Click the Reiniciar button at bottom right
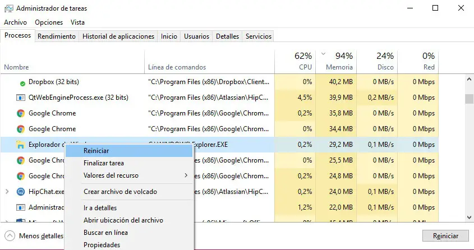This screenshot has width=474, height=250. pyautogui.click(x=445, y=236)
